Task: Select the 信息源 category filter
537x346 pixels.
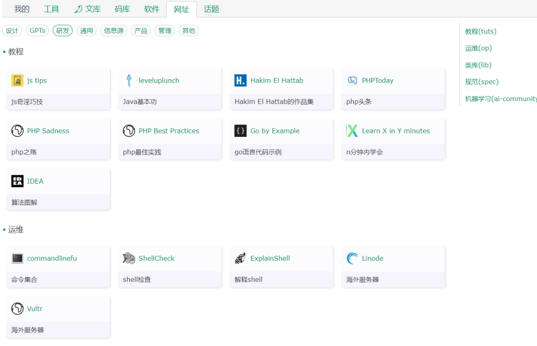Action: [114, 31]
